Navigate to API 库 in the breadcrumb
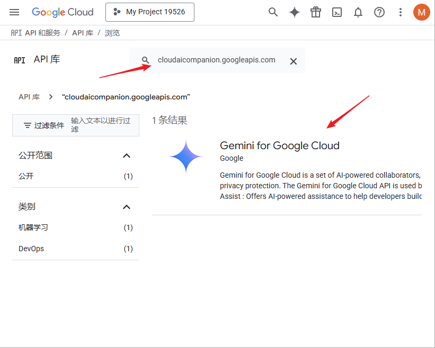435x348 pixels. coord(30,97)
